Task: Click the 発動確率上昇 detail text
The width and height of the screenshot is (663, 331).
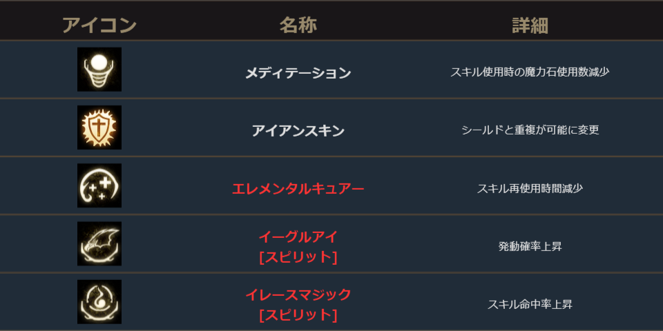Action: pyautogui.click(x=530, y=246)
